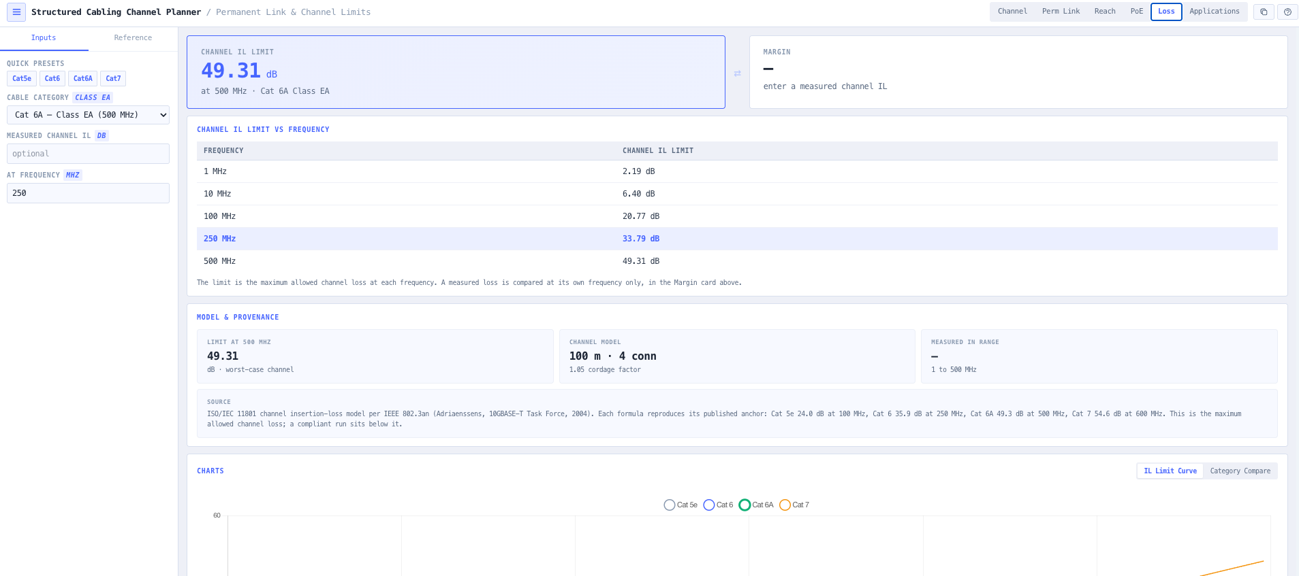
Task: Select the 10 MHz table row
Action: pos(737,194)
